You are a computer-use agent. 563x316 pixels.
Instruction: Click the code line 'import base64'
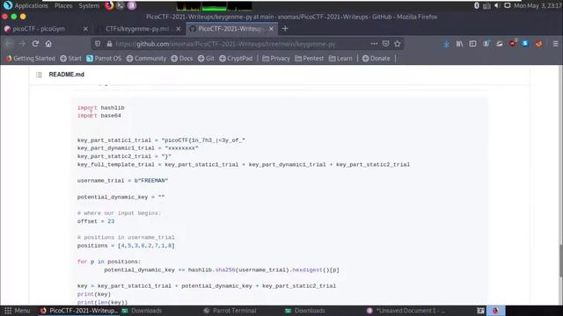pyautogui.click(x=99, y=116)
